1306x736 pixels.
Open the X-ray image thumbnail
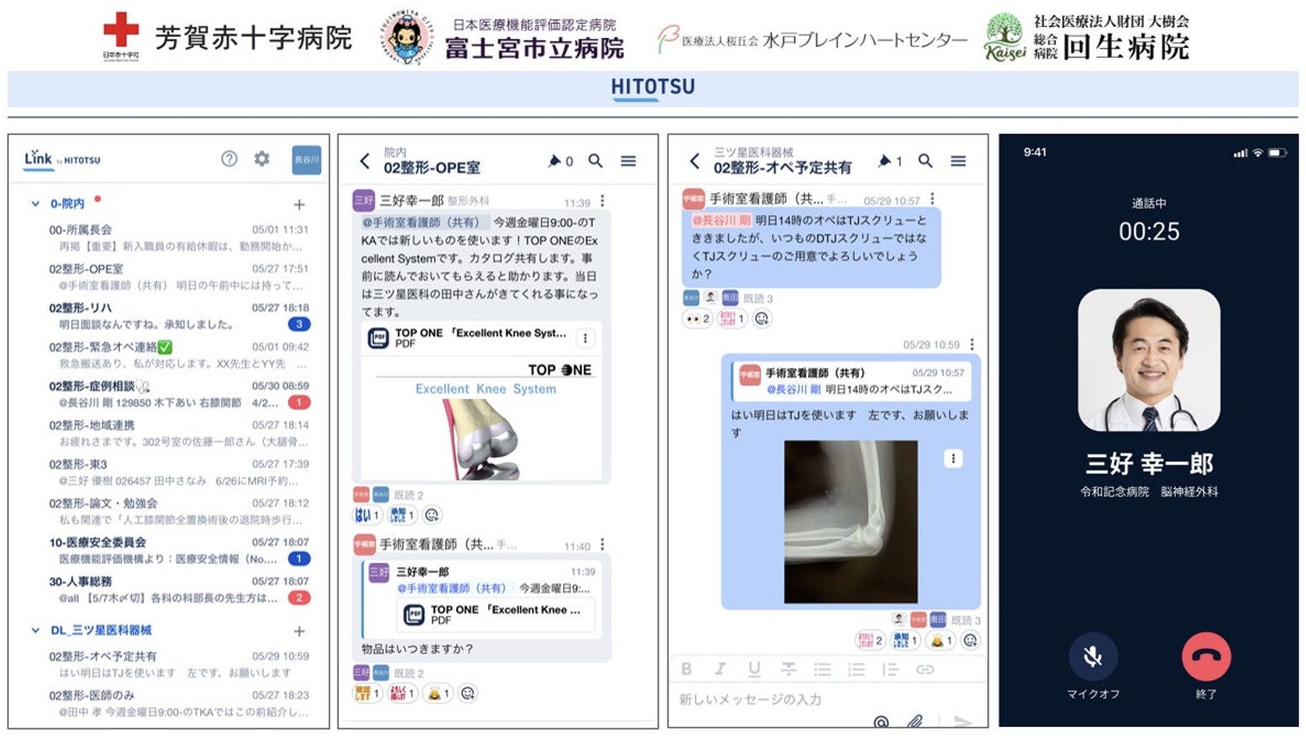(x=850, y=522)
